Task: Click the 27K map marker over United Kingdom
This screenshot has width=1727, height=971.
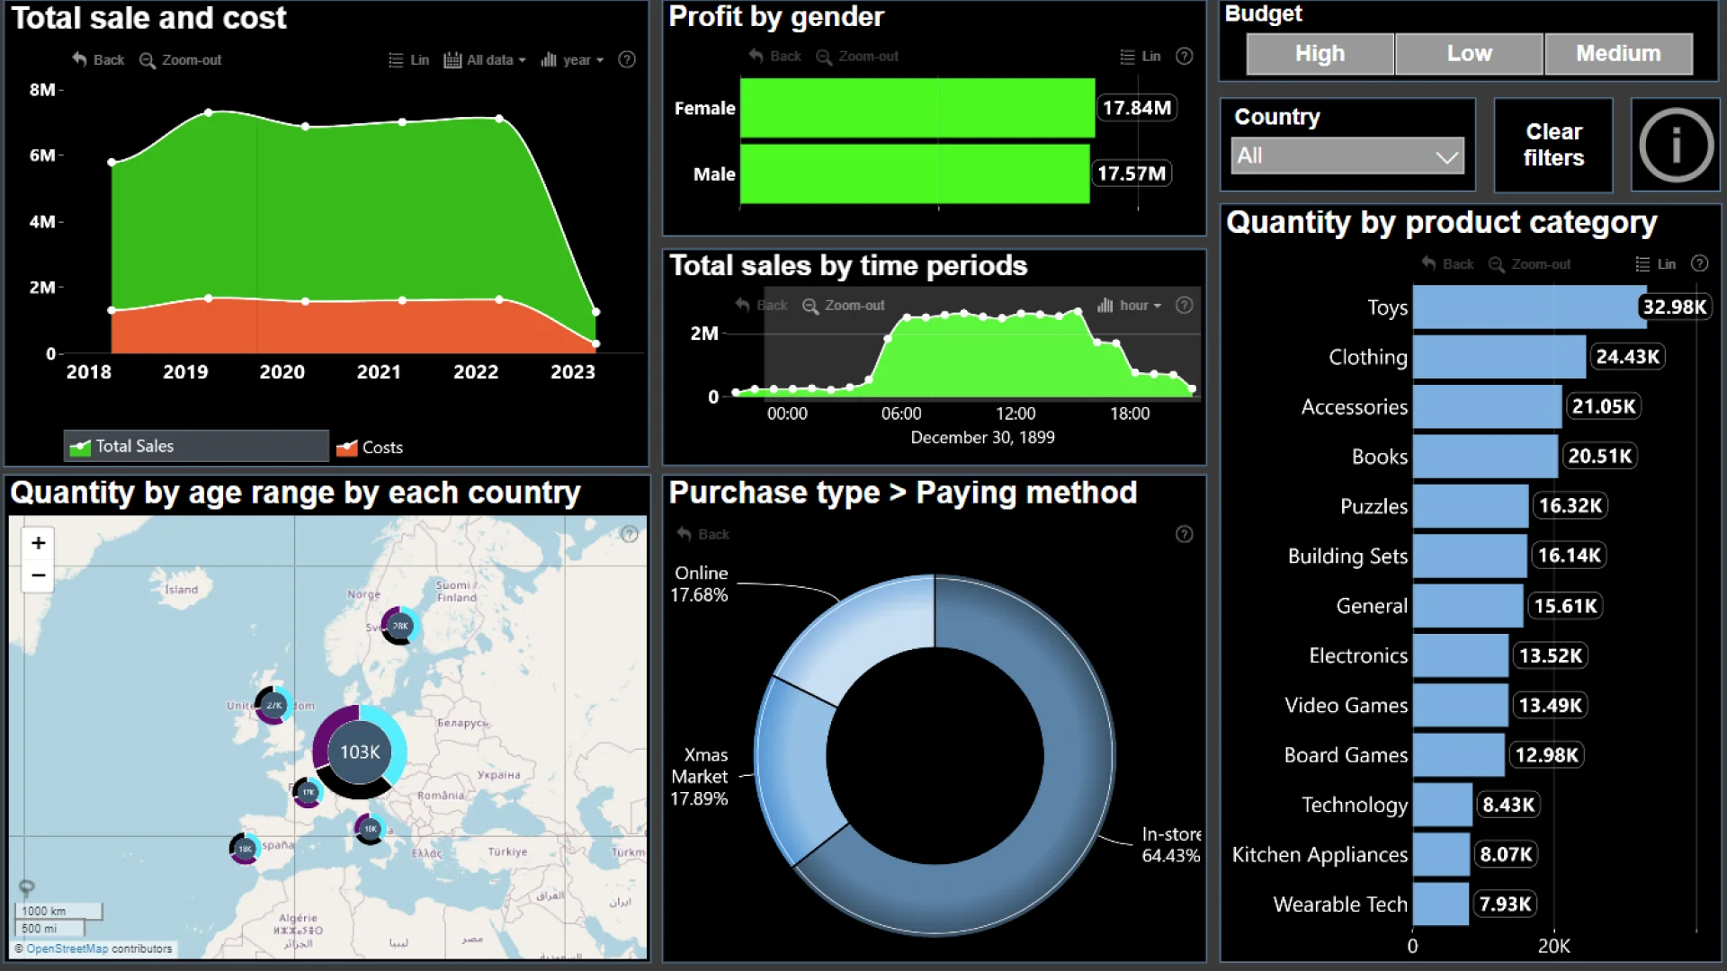Action: pos(274,706)
